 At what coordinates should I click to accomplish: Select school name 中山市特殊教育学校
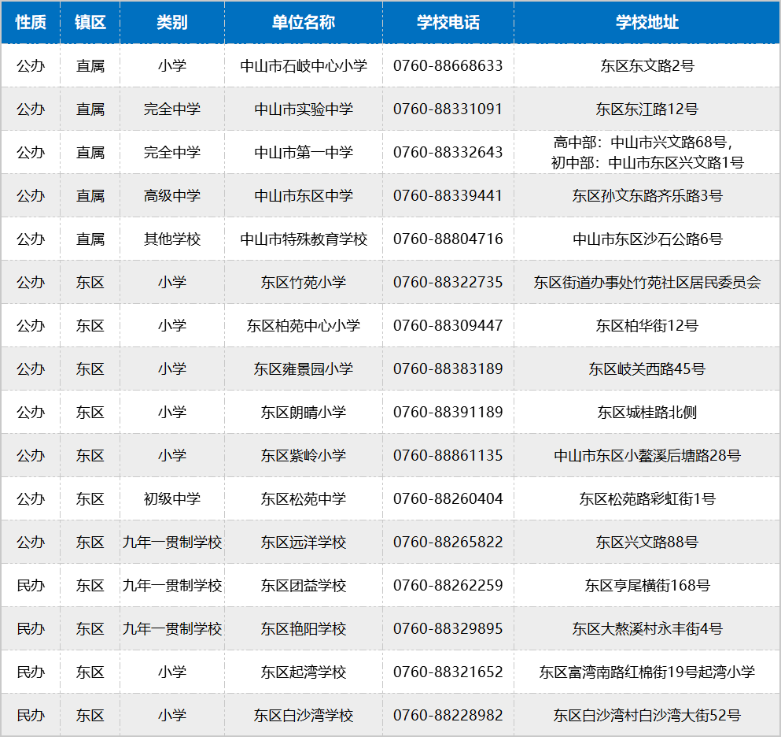[304, 239]
